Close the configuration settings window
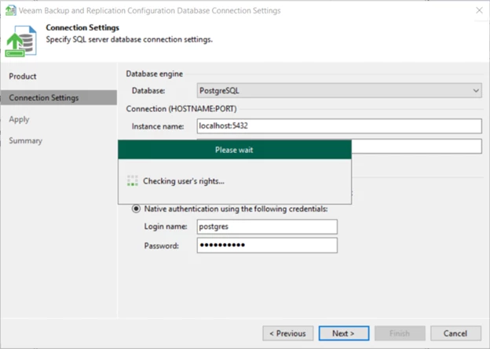 [x=479, y=10]
